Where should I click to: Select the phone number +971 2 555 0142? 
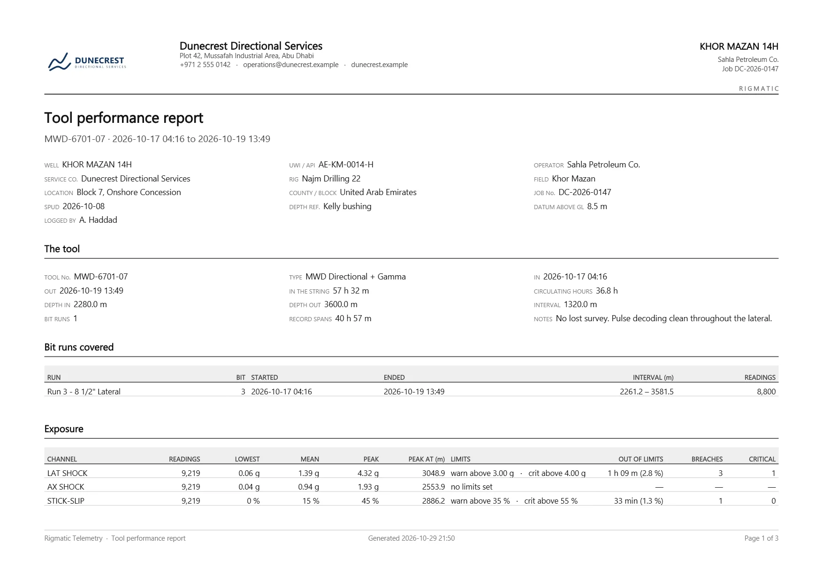click(205, 65)
